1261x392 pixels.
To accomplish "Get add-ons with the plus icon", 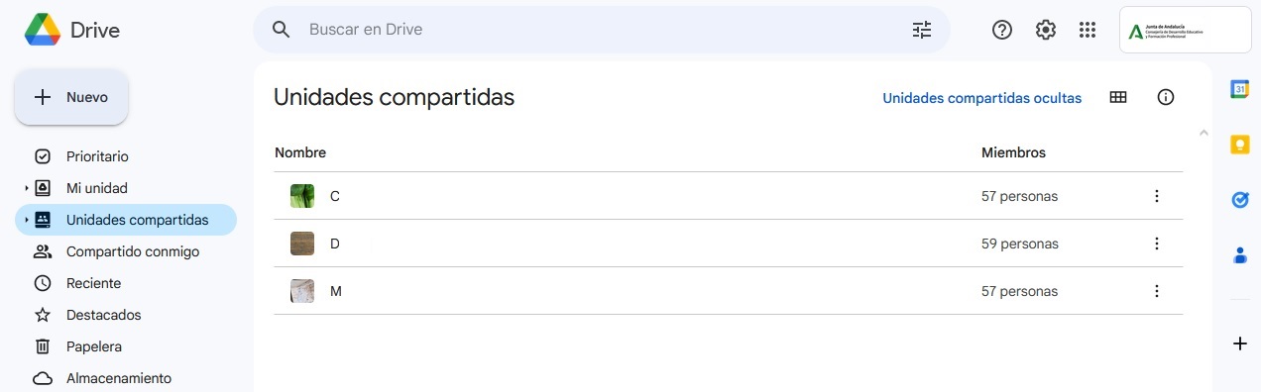I will point(1239,343).
